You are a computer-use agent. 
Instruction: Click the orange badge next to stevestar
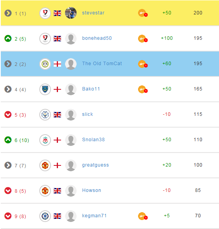(143, 13)
